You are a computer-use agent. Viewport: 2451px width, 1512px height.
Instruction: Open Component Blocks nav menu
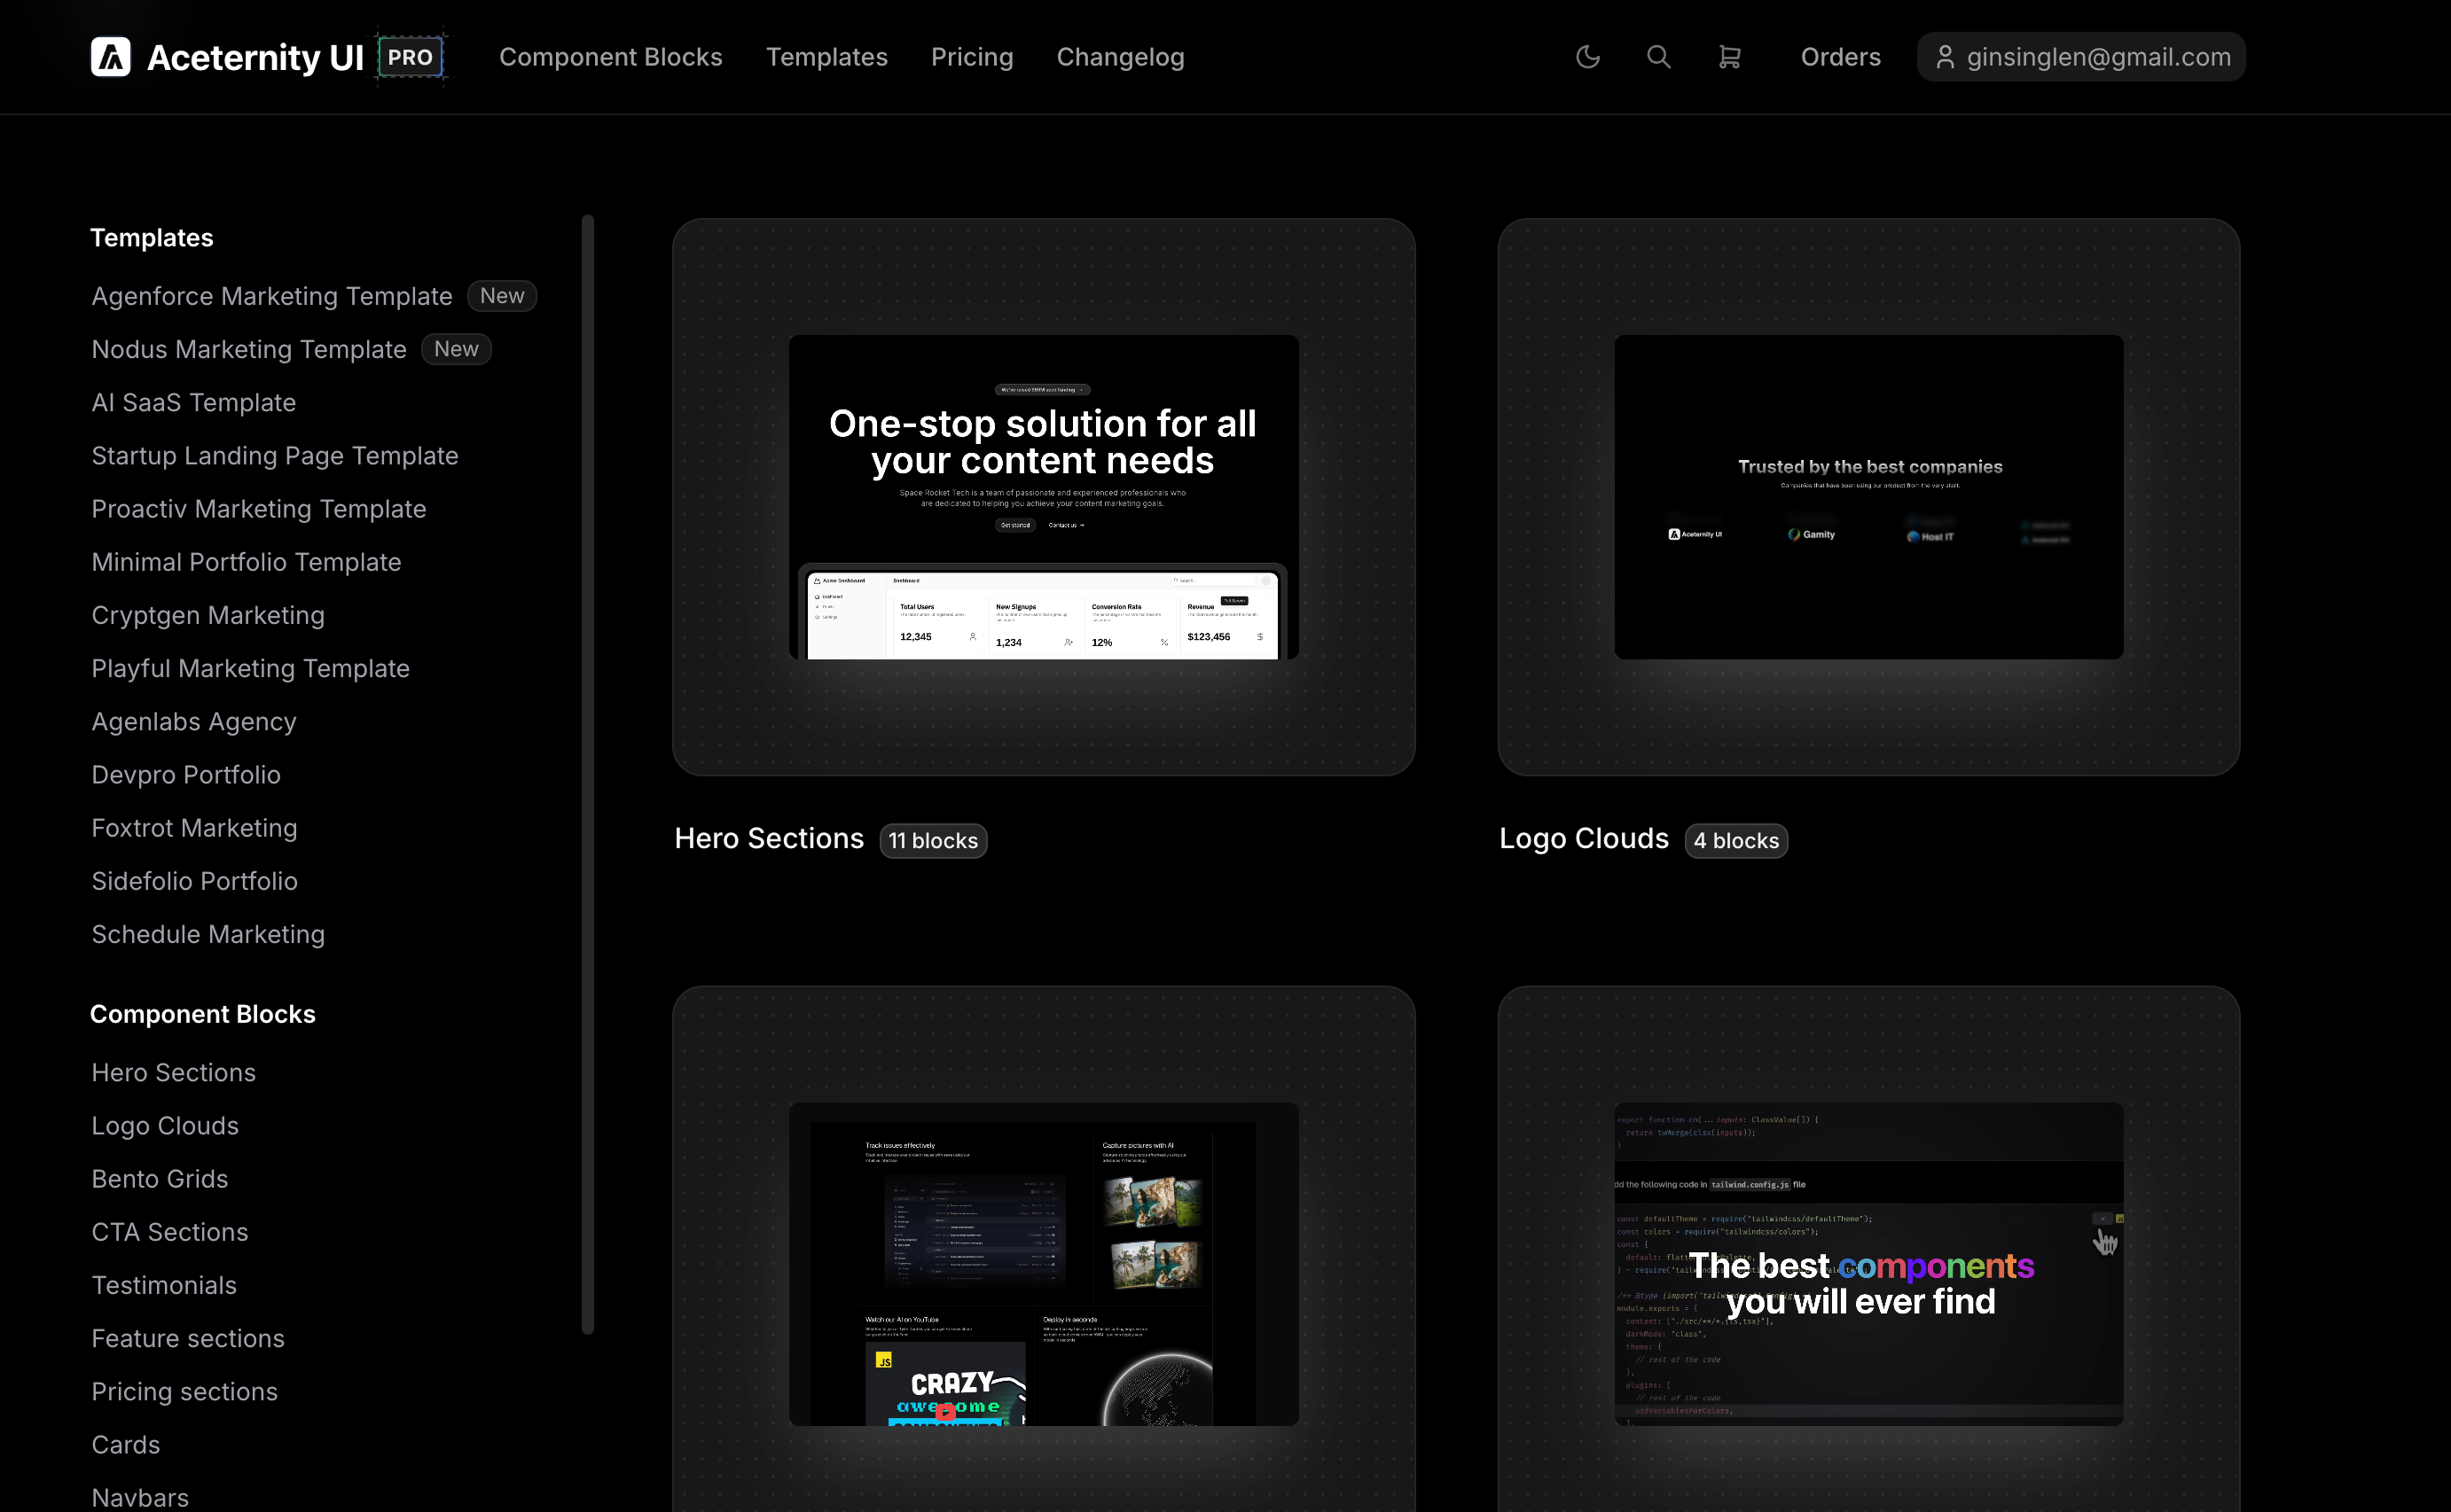(610, 57)
